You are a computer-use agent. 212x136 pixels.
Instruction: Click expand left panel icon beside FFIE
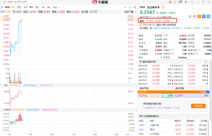[x=2, y=7]
